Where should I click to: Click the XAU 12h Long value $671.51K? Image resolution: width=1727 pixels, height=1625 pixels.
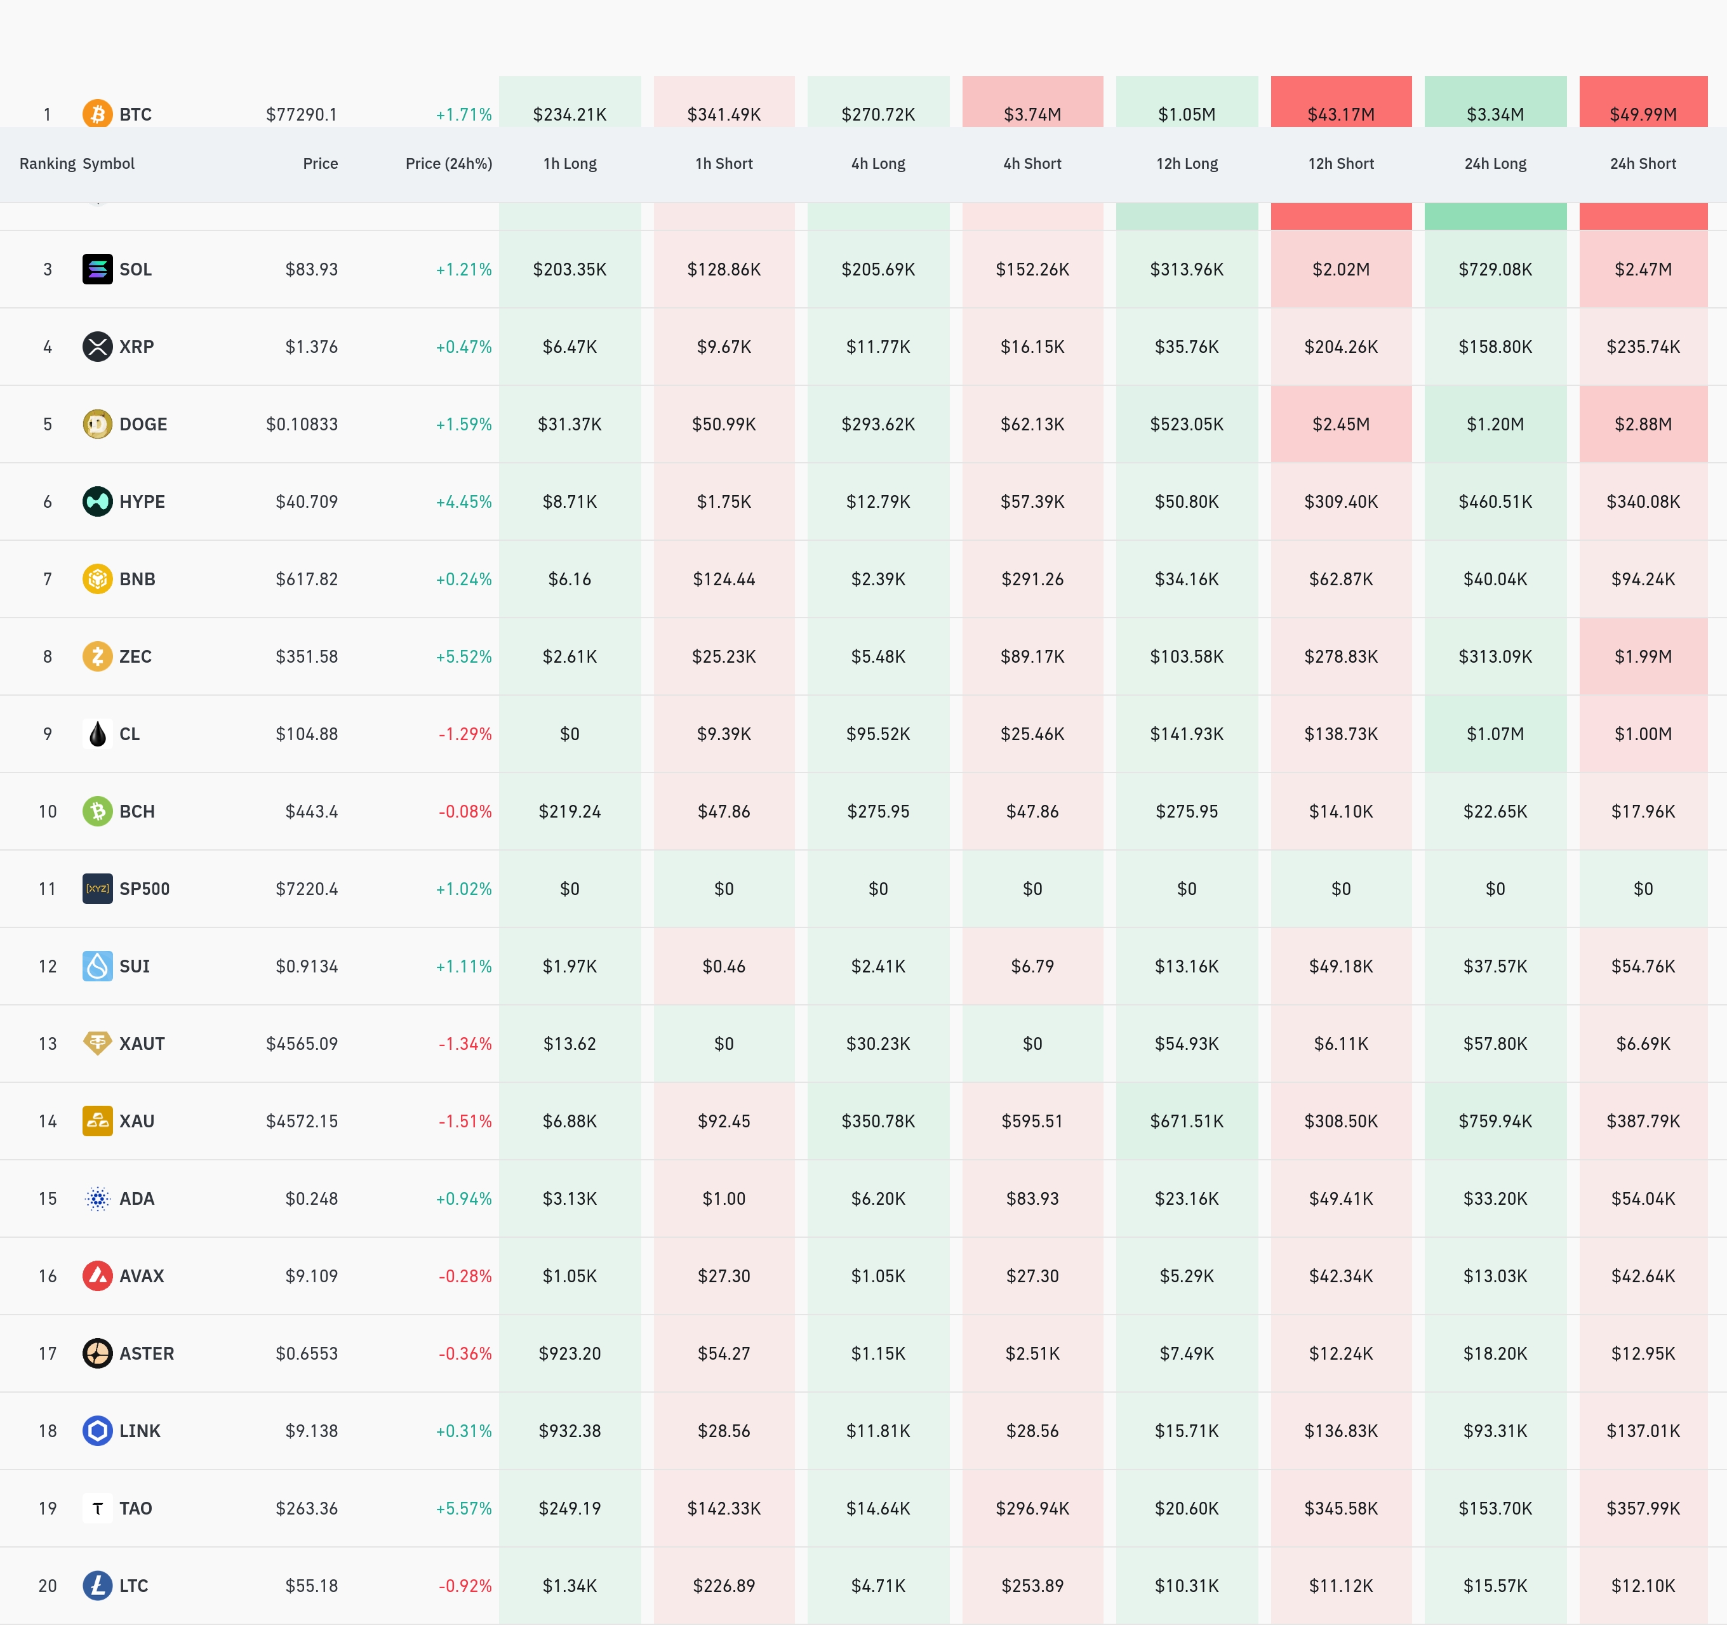[x=1187, y=1120]
